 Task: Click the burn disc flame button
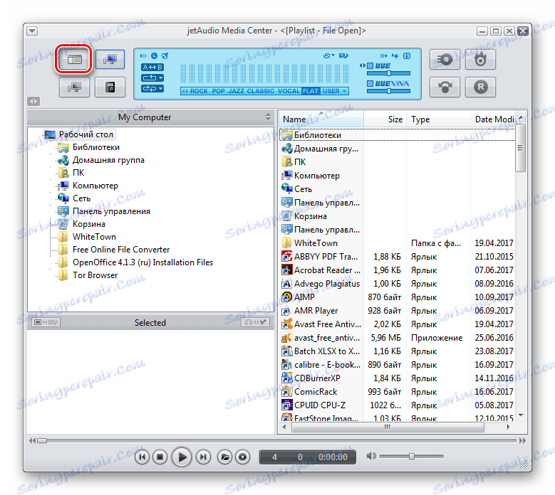[x=480, y=59]
